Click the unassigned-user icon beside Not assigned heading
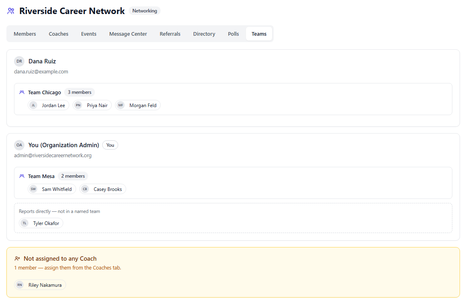 tap(17, 259)
